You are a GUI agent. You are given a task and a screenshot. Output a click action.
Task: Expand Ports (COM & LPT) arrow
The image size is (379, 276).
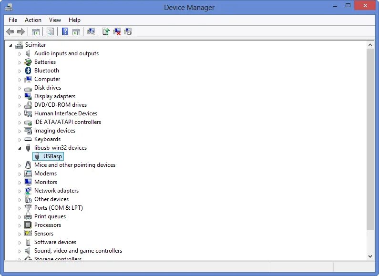pos(20,208)
